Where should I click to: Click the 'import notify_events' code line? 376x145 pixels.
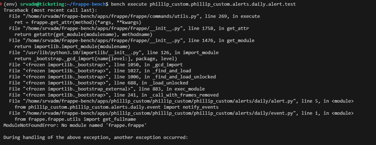[x=116, y=107]
